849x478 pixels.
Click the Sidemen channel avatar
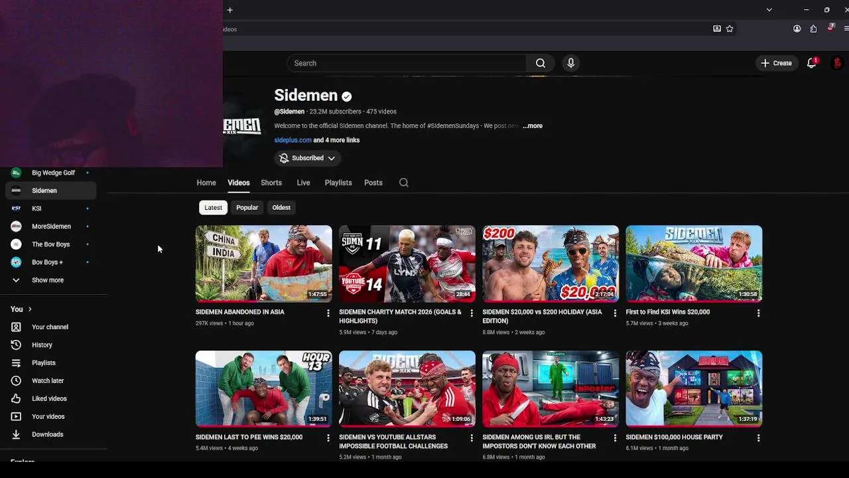click(x=243, y=126)
